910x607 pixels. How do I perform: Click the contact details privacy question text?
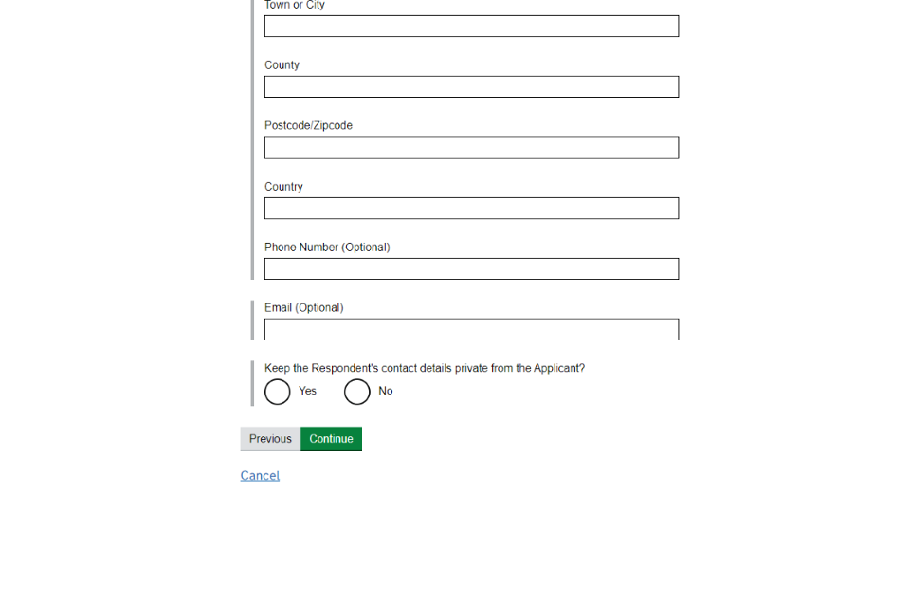pos(425,369)
